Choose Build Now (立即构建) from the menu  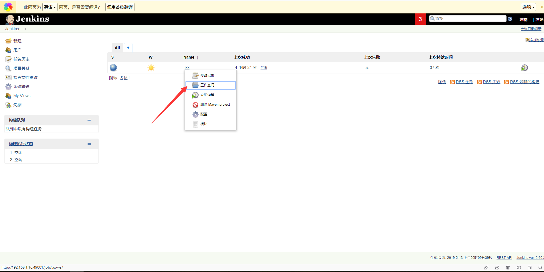tap(207, 95)
